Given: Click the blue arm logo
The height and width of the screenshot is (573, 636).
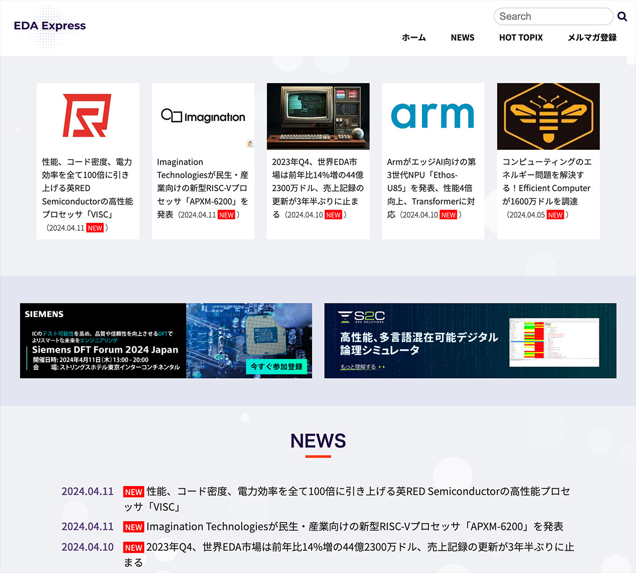Looking at the screenshot, I should (x=432, y=115).
